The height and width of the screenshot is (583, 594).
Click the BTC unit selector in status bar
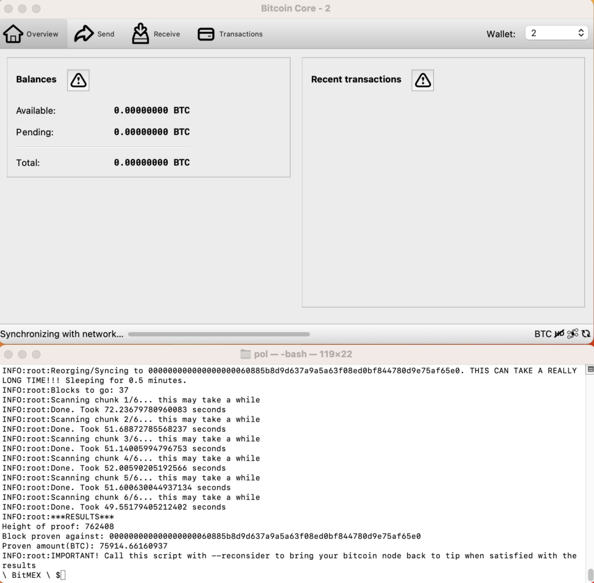coord(543,334)
